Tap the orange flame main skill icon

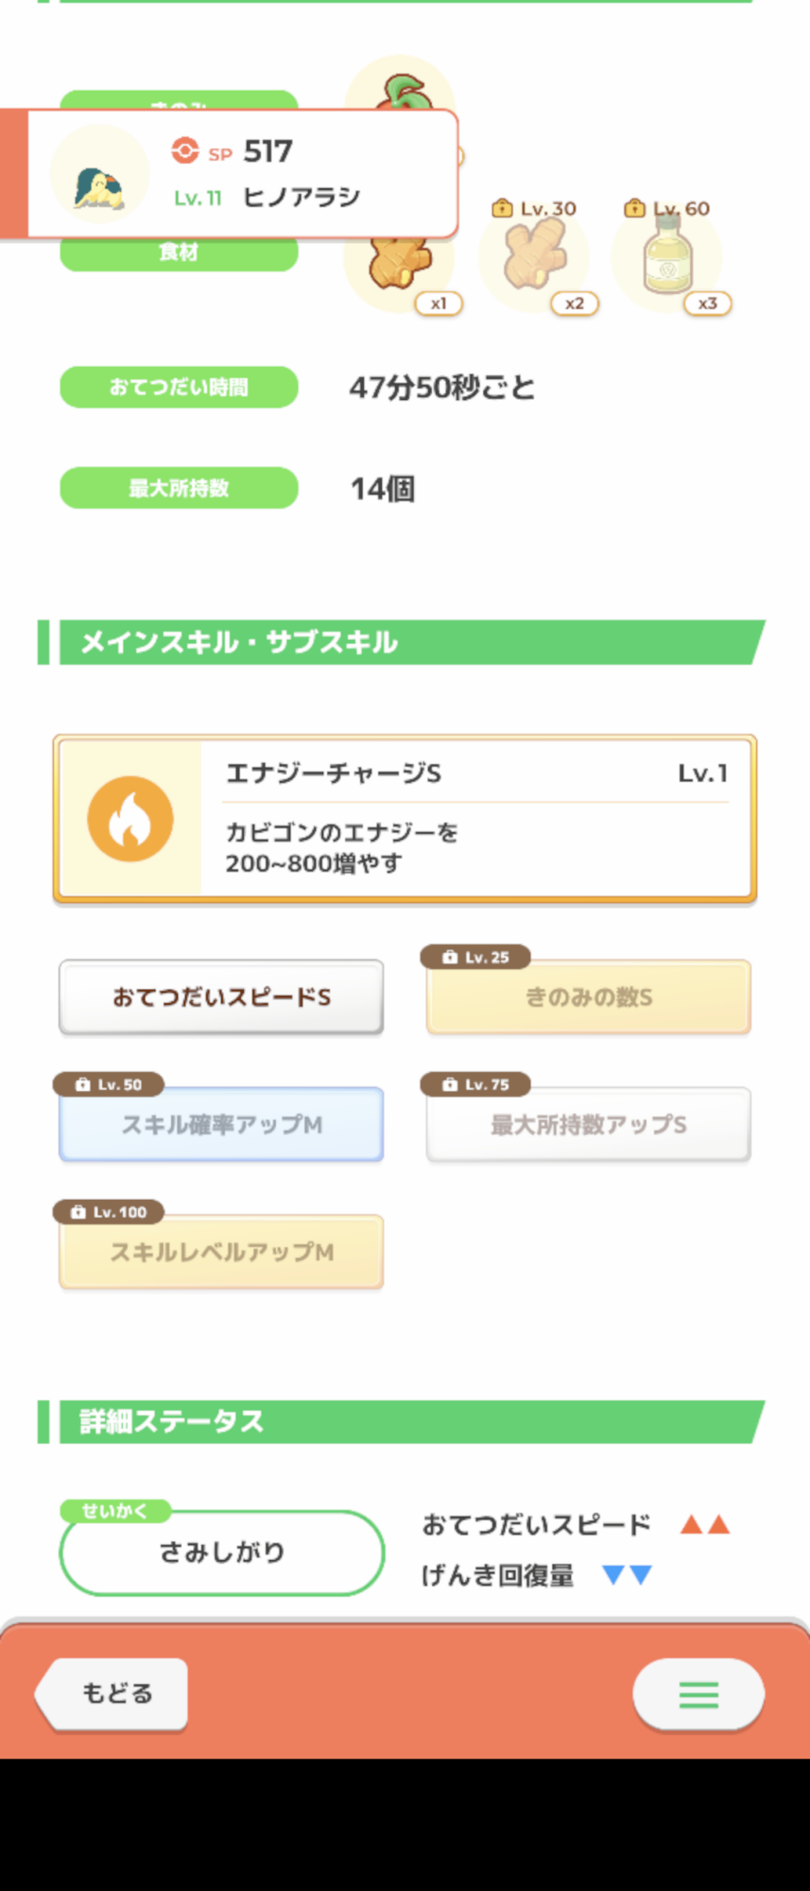click(x=130, y=819)
